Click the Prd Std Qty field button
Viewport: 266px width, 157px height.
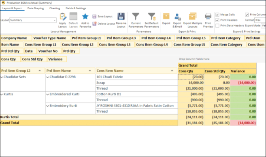pyautogui.click(x=12, y=51)
